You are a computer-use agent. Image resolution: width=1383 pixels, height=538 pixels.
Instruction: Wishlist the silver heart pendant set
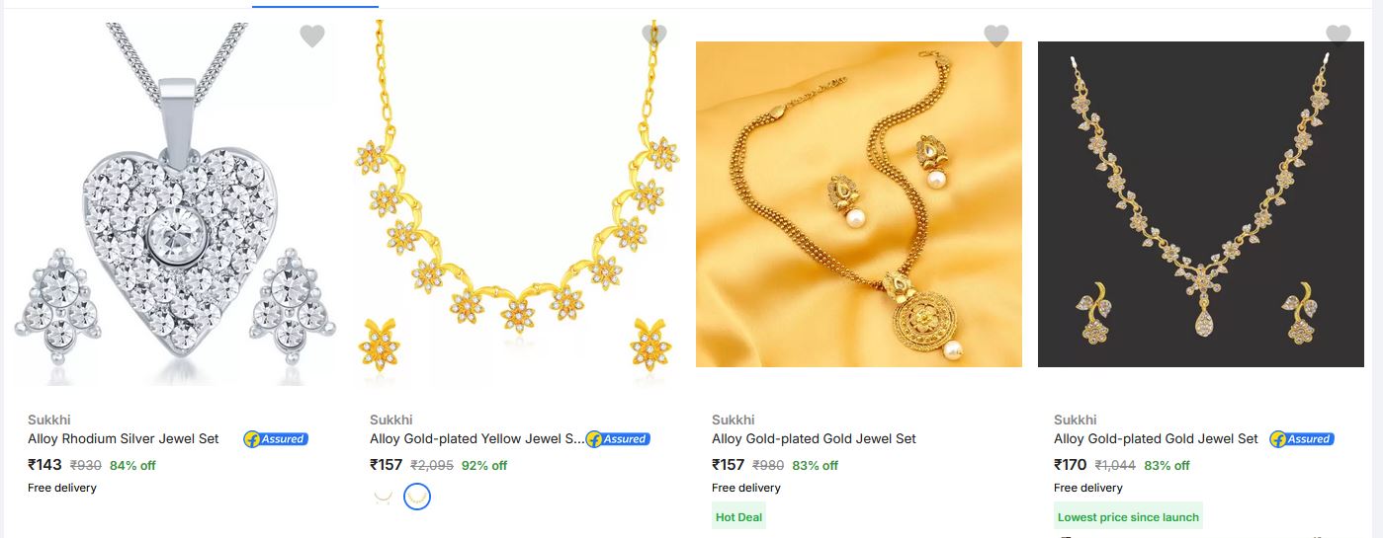pyautogui.click(x=312, y=37)
